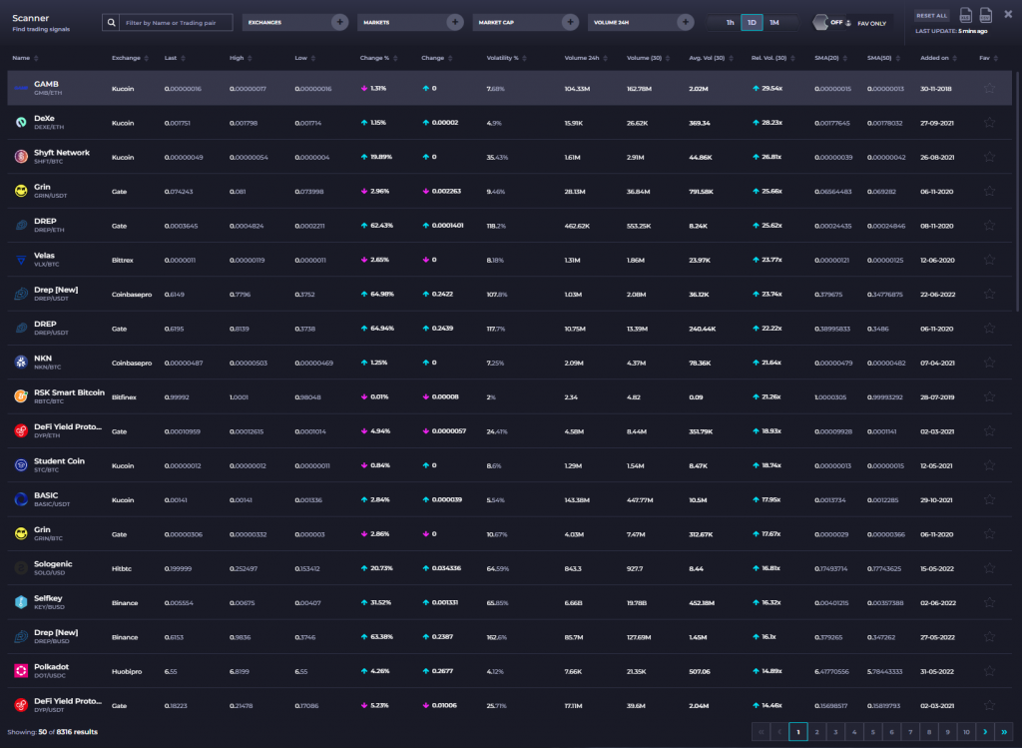Image resolution: width=1022 pixels, height=748 pixels.
Task: Switch timeframe to 1M
Action: click(x=774, y=22)
